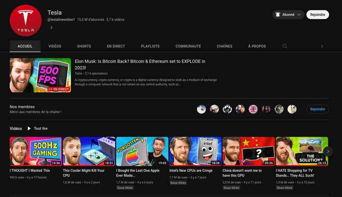
Task: Open the China flag GPU thumbnail
Action: point(249,151)
